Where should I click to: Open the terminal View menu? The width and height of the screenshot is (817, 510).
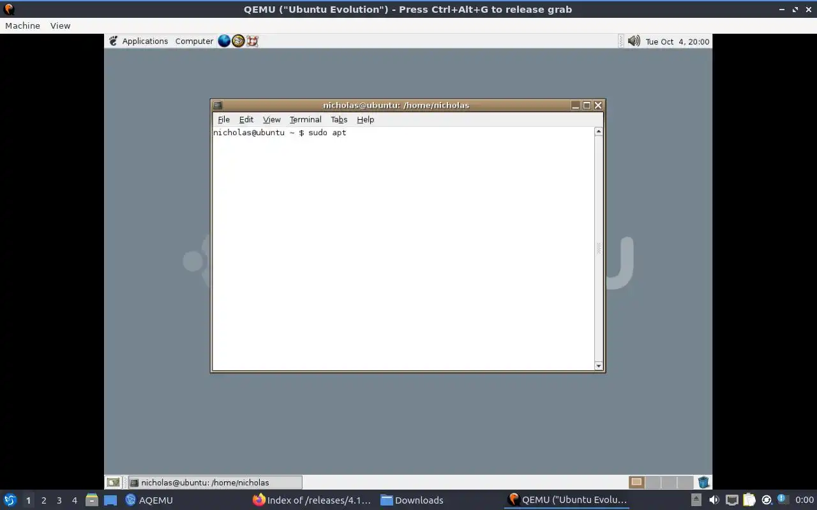272,119
